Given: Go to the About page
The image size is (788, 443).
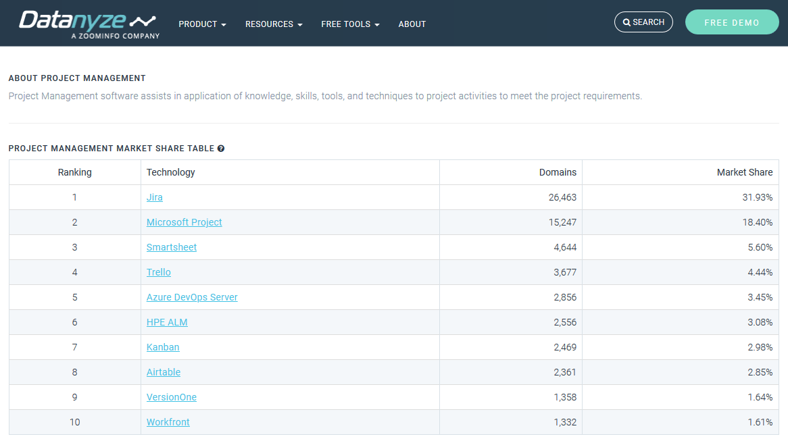Looking at the screenshot, I should (x=412, y=24).
